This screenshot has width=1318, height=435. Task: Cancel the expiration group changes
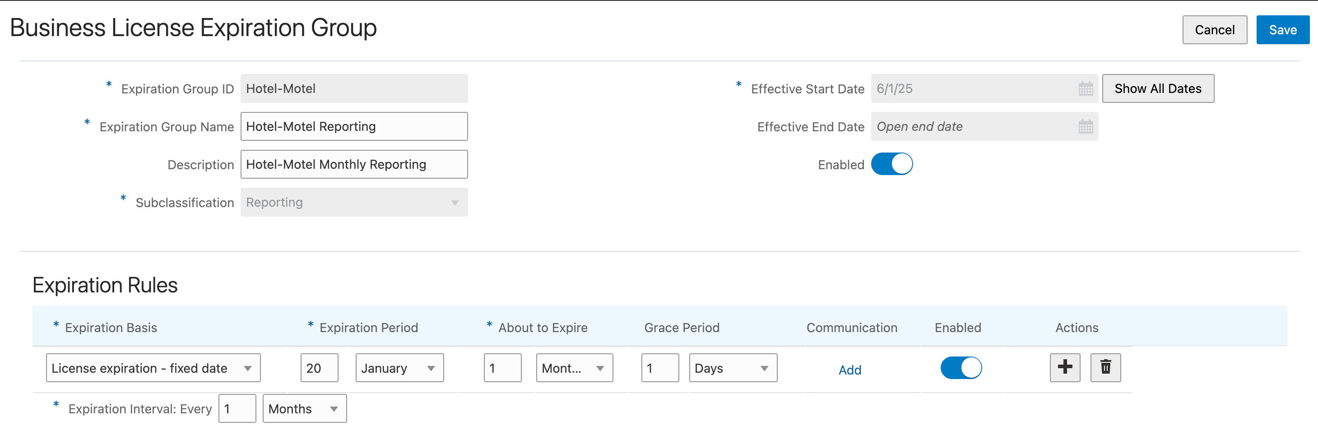[x=1214, y=30]
